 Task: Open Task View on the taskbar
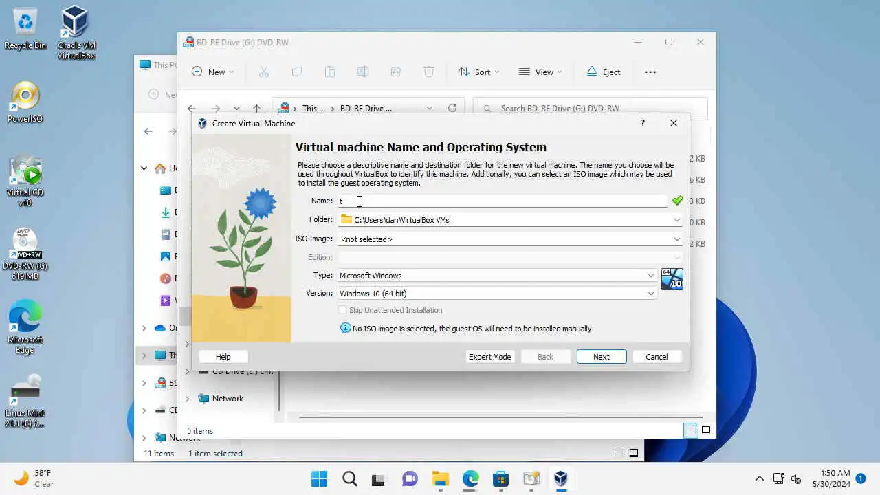coord(379,478)
